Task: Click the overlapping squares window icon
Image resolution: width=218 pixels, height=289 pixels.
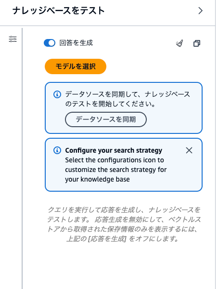Action: (x=197, y=43)
